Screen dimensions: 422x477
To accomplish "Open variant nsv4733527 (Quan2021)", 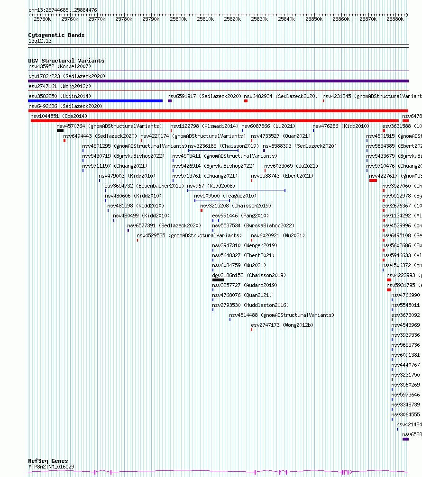I will click(x=281, y=136).
